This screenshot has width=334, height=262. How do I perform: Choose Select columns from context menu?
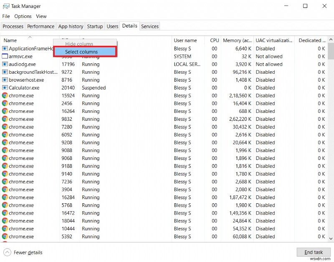click(x=85, y=52)
